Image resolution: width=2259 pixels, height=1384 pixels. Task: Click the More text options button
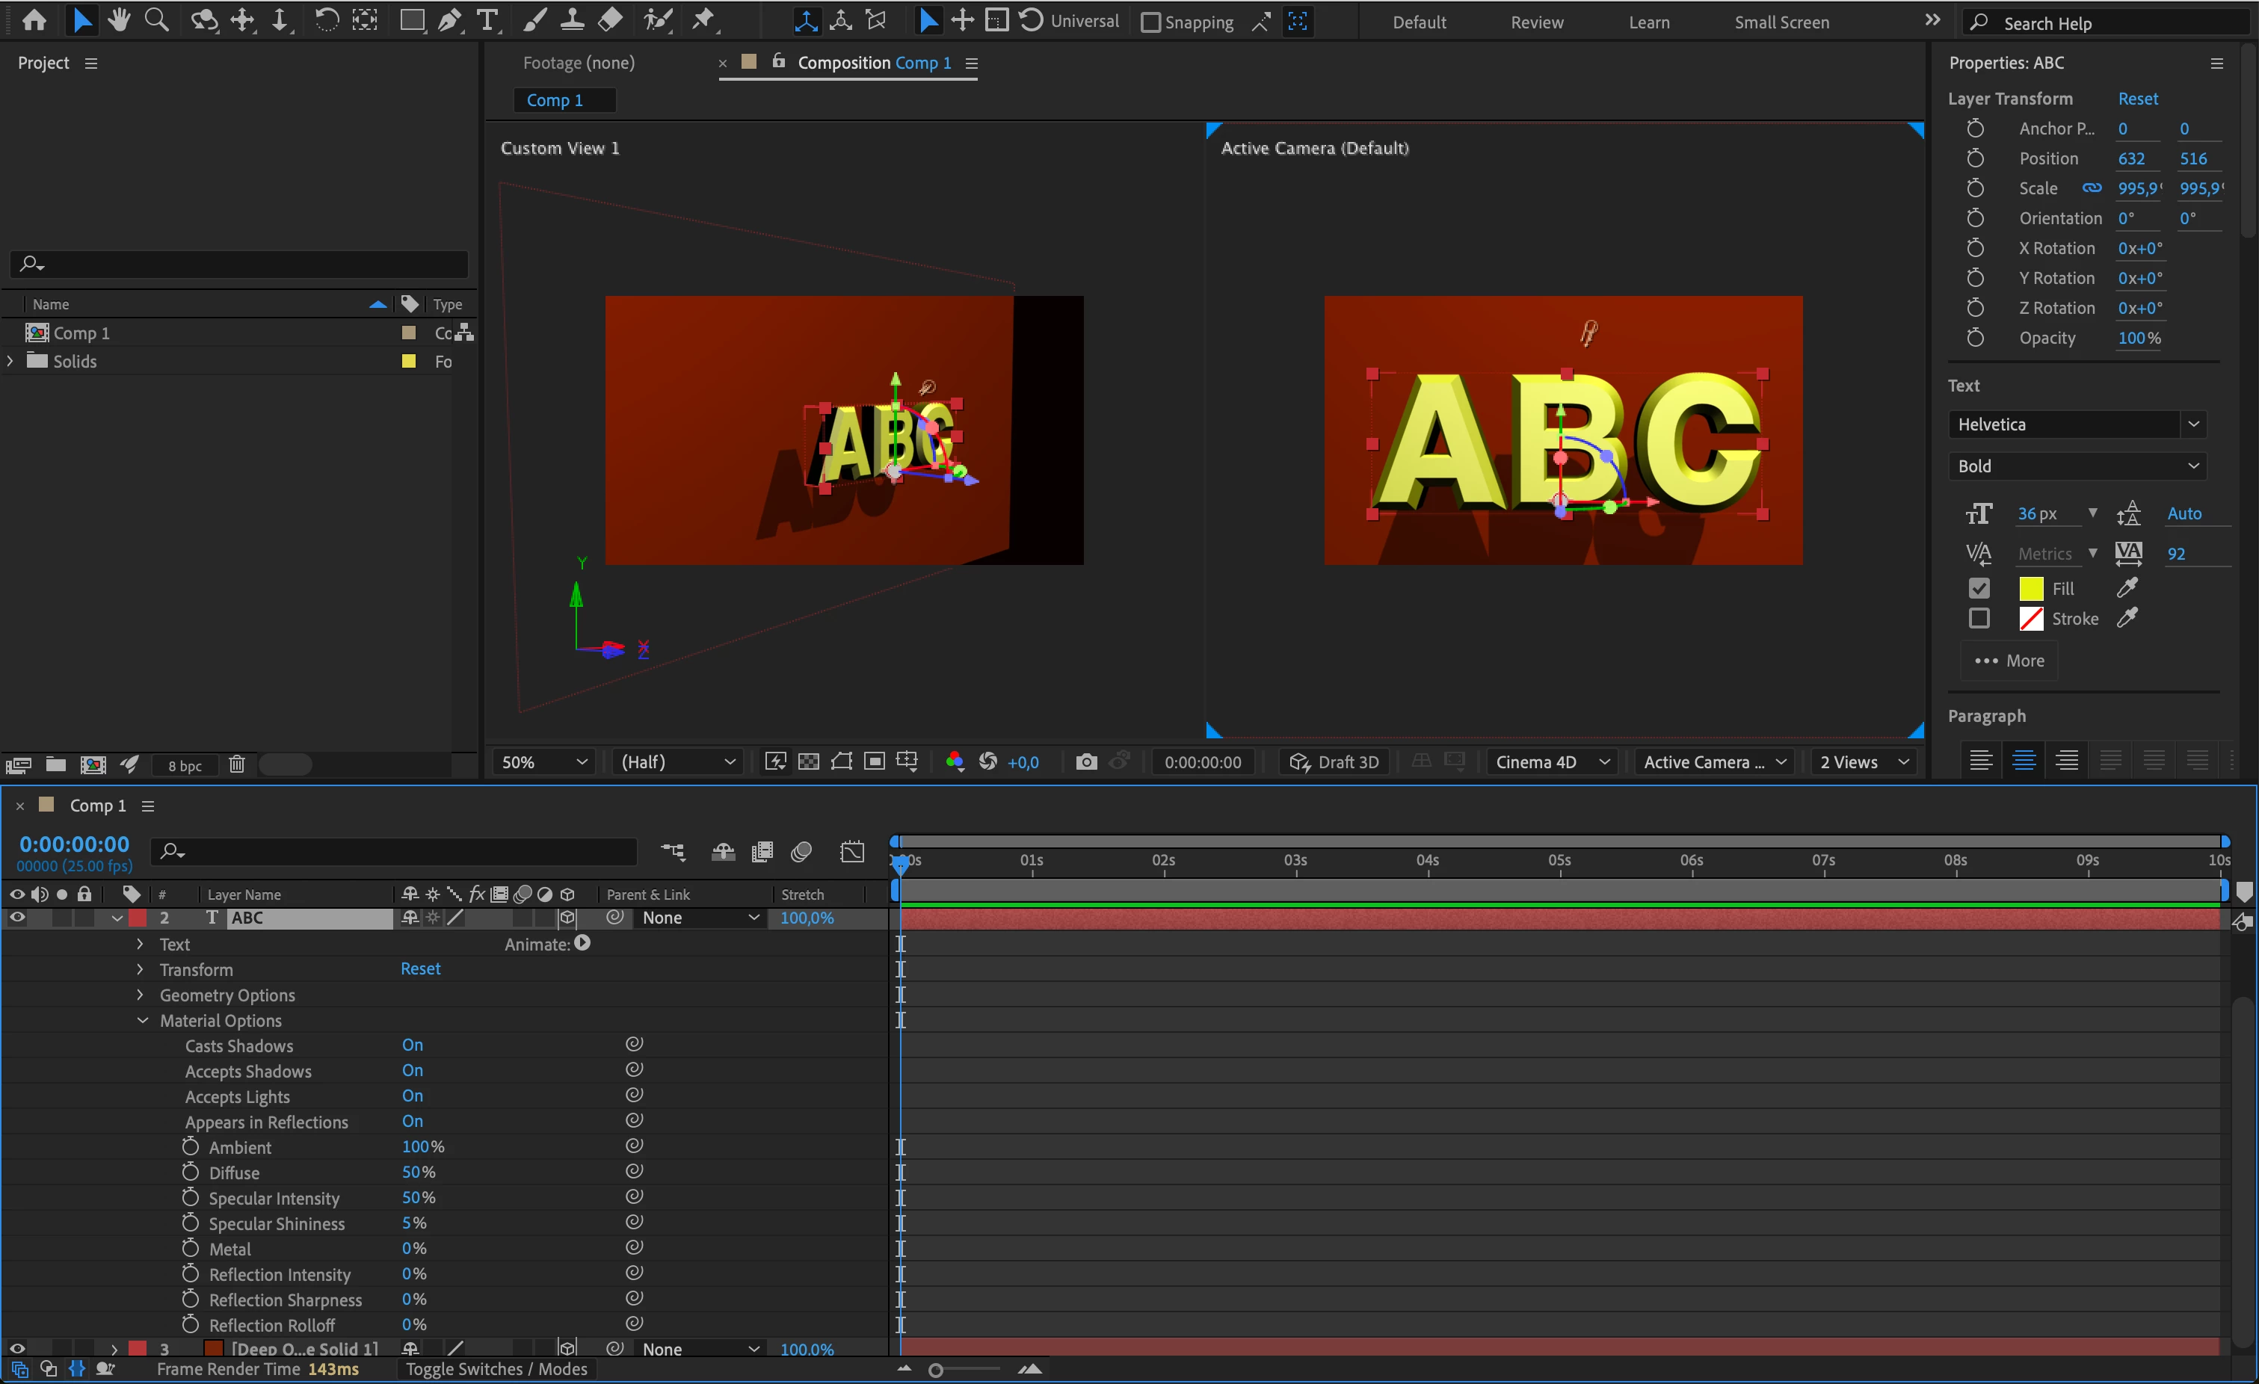2009,661
